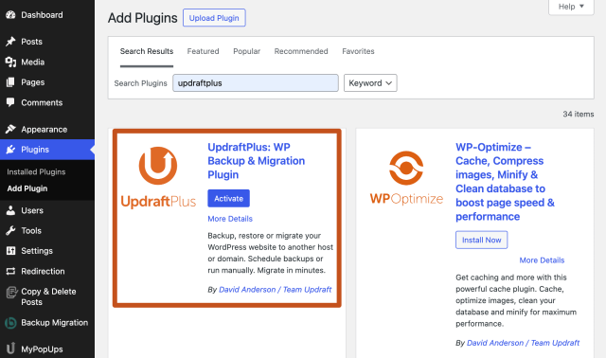Click the '34 items' count text
The width and height of the screenshot is (606, 358).
(579, 114)
